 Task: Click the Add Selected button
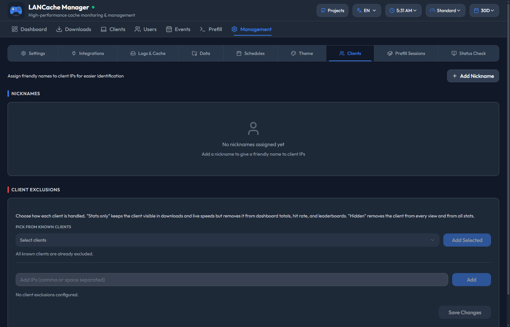click(x=467, y=240)
